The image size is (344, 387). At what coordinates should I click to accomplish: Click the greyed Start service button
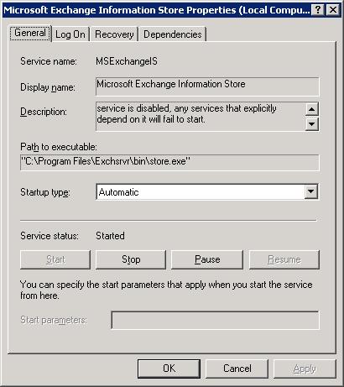(x=55, y=259)
